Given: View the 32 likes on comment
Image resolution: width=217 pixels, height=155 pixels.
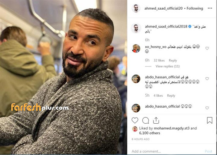Looking at the screenshot, I should (x=159, y=60).
